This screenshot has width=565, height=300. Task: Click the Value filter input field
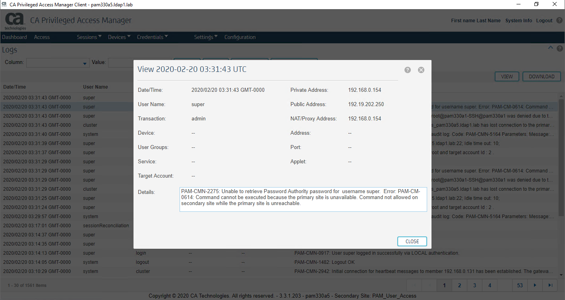click(139, 63)
